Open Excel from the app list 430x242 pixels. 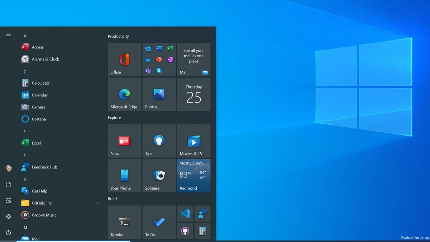61,143
